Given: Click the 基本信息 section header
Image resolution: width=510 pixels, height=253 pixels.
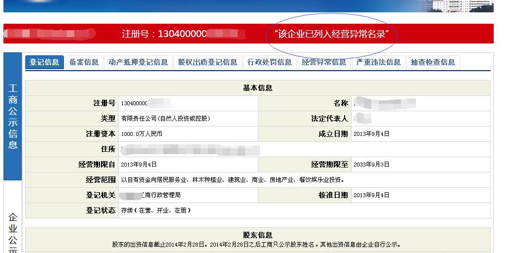Looking at the screenshot, I should (257, 88).
